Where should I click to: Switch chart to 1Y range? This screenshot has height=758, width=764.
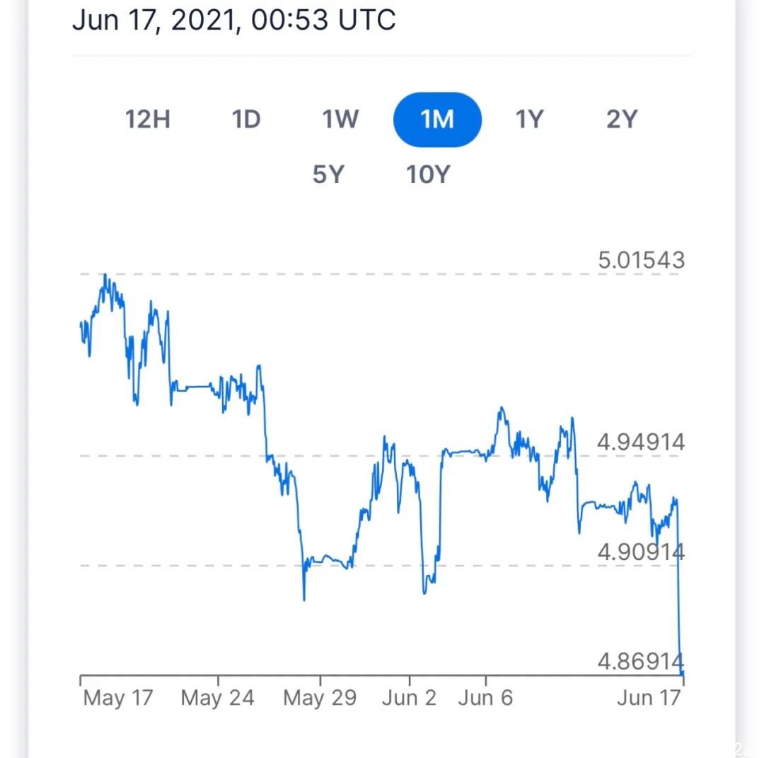coord(530,119)
